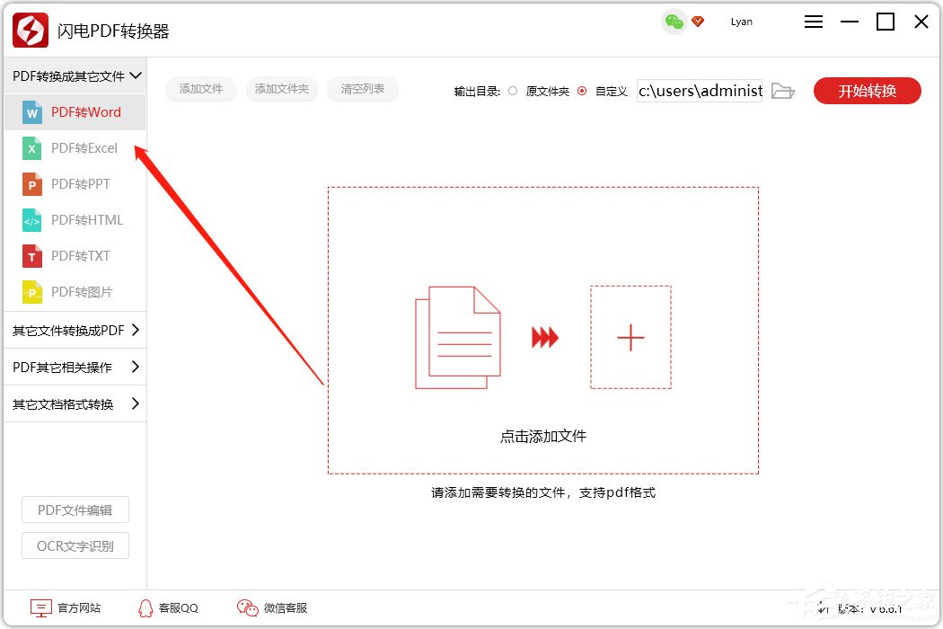Click the browse output folder icon
Screen dimensions: 943x629
point(783,91)
